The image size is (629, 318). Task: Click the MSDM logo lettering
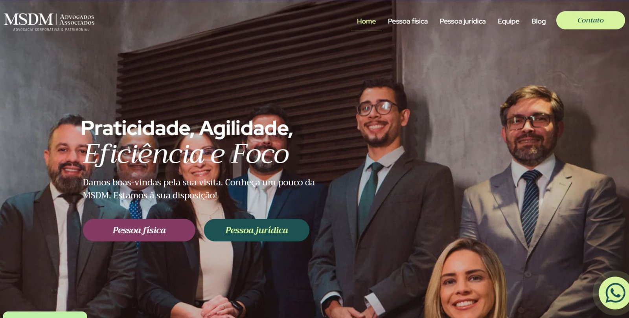coord(28,19)
